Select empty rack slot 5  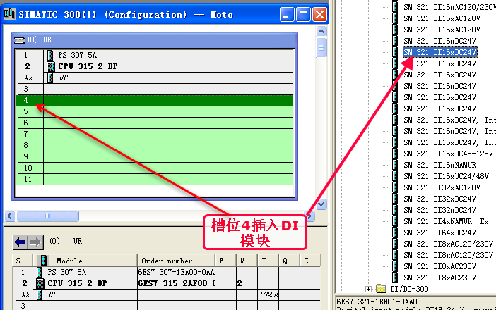point(155,111)
